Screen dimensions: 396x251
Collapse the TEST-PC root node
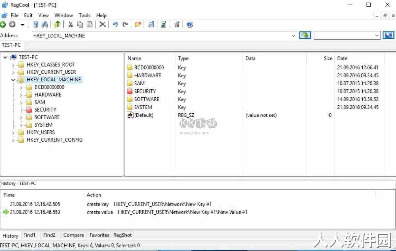click(5, 57)
